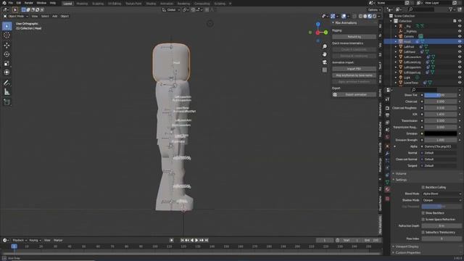Select the Select Box tool
The width and height of the screenshot is (464, 261).
(7, 26)
